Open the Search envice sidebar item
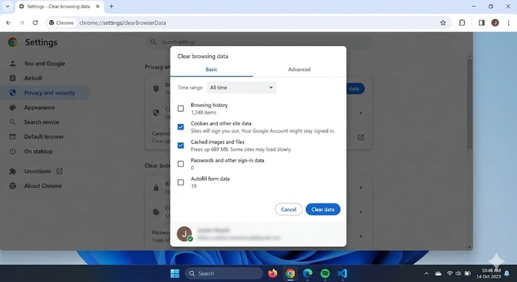This screenshot has height=282, width=517. tap(41, 122)
